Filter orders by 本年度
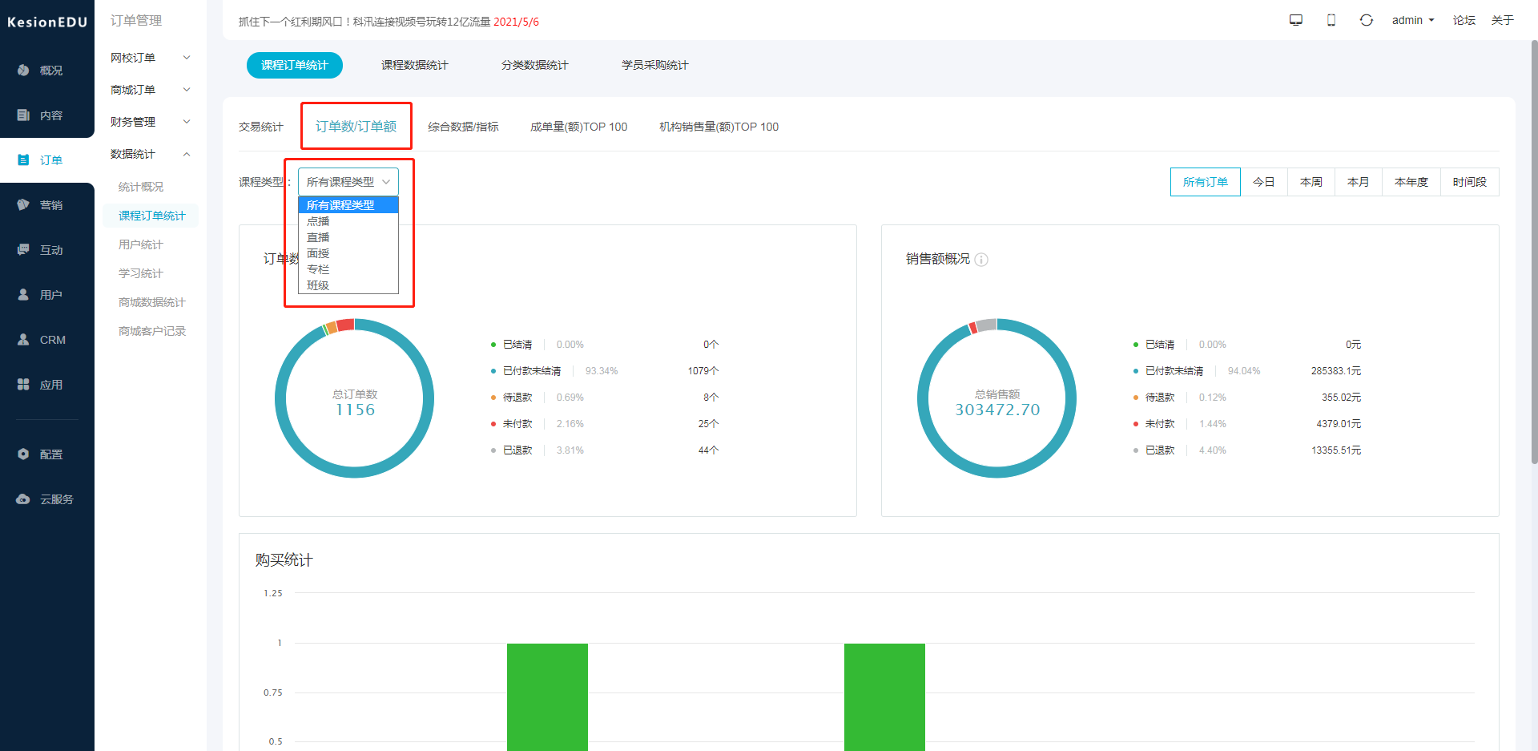The width and height of the screenshot is (1538, 751). pos(1411,182)
